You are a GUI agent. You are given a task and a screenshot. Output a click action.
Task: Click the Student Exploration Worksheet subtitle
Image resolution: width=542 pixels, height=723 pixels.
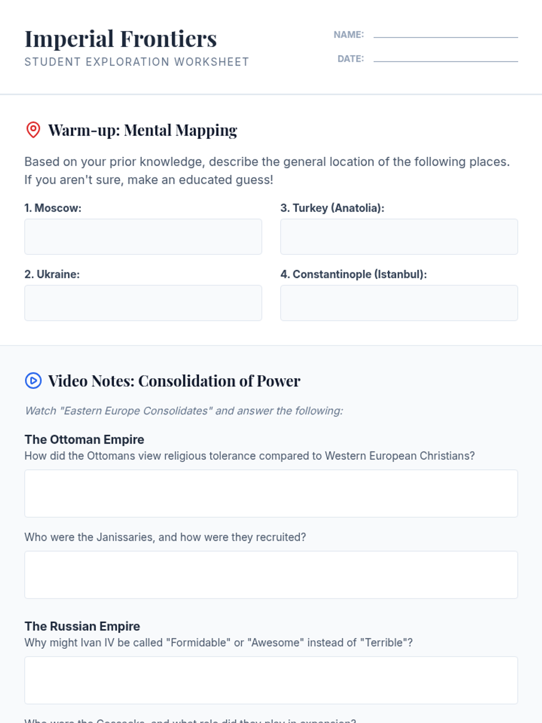tap(136, 62)
